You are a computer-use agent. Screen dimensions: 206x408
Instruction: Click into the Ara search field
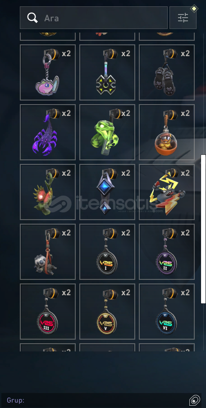tap(94, 18)
